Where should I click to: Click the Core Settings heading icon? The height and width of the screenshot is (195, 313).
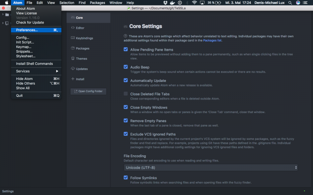point(125,27)
